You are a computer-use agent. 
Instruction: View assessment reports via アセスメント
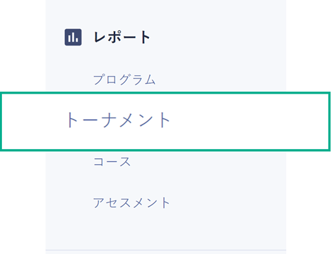(132, 203)
